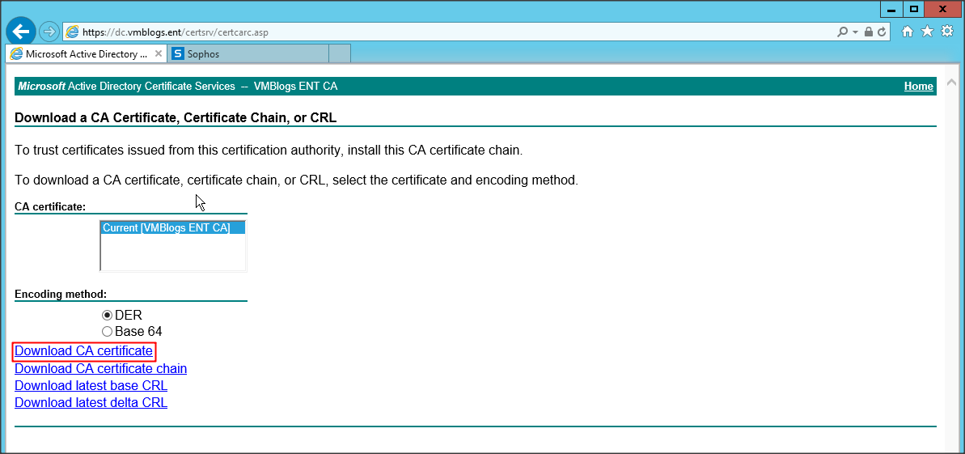
Task: Expand the address bar search dropdown arrow
Action: pyautogui.click(x=854, y=32)
